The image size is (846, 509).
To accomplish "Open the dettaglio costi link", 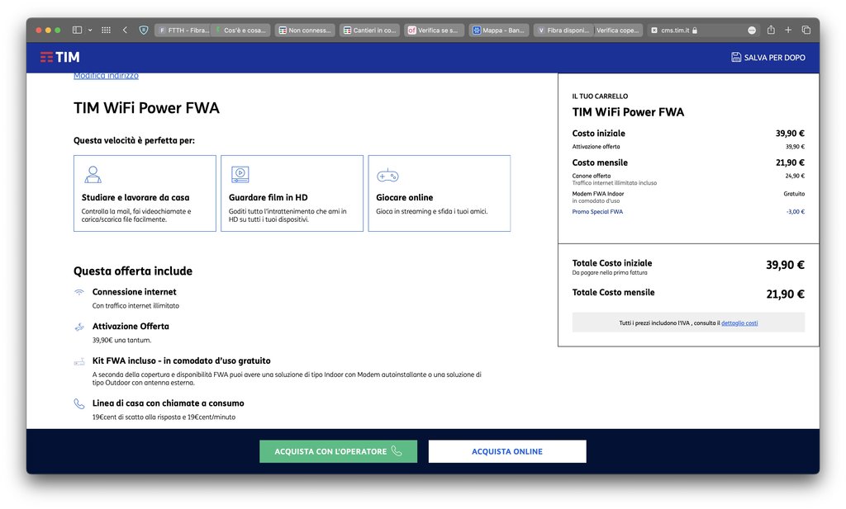I will (x=739, y=323).
